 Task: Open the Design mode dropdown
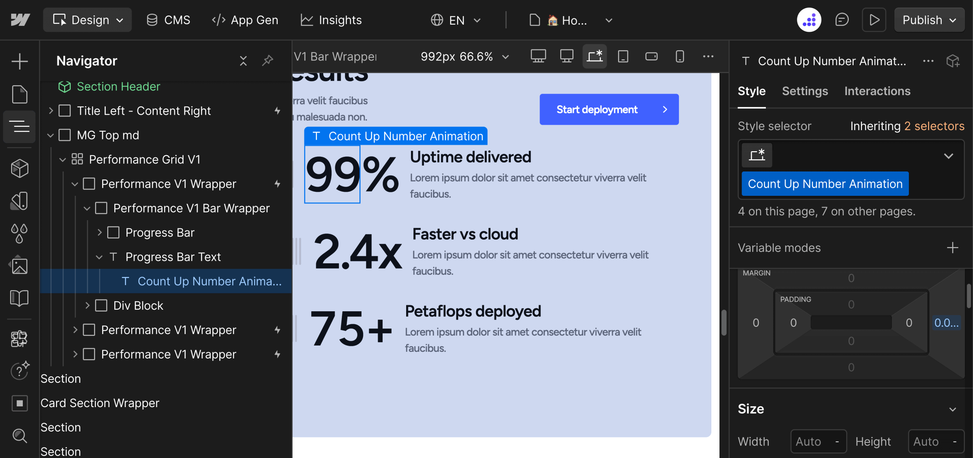[x=88, y=20]
